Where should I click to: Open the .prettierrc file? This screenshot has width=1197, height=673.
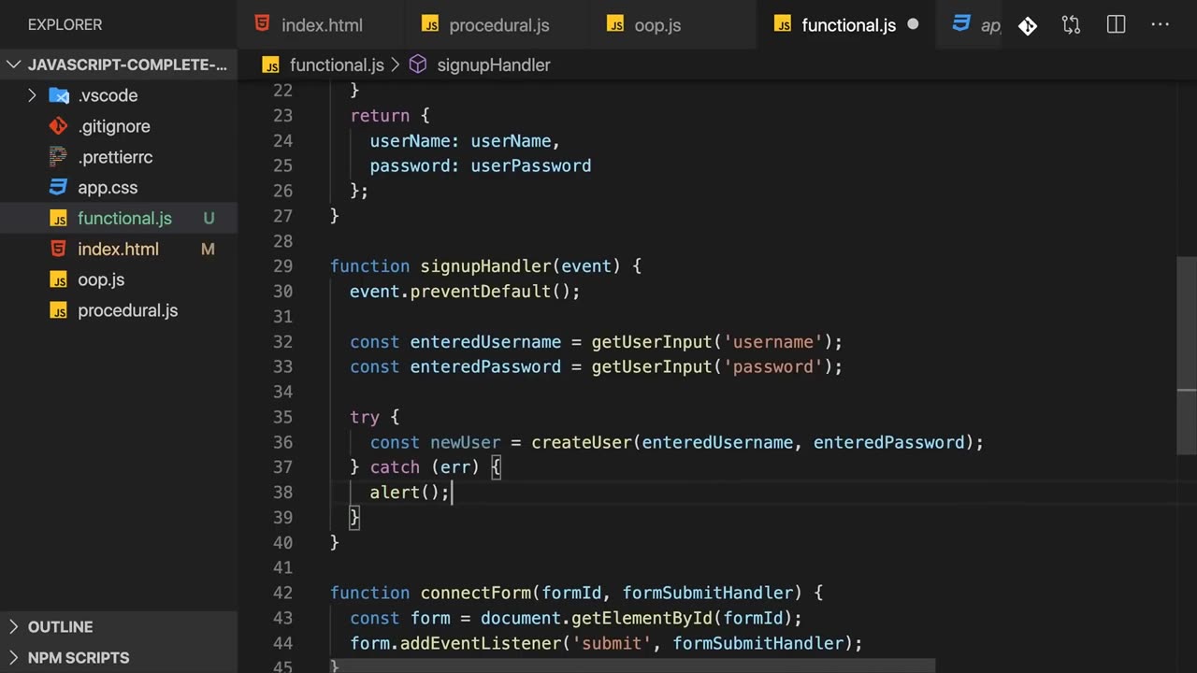tap(114, 157)
